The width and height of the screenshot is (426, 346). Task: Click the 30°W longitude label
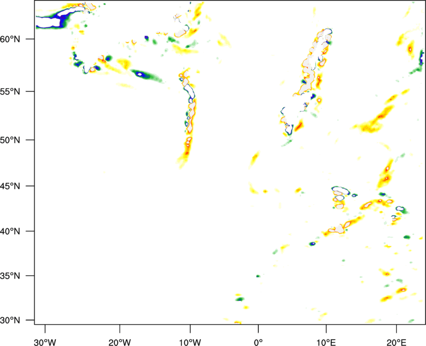[x=45, y=342]
